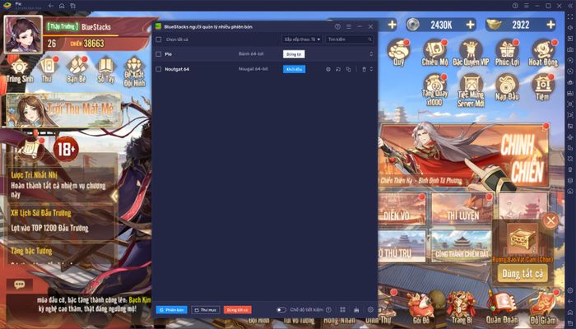Open BlueStacks home screen icon
The height and width of the screenshot is (329, 576).
[62, 6]
